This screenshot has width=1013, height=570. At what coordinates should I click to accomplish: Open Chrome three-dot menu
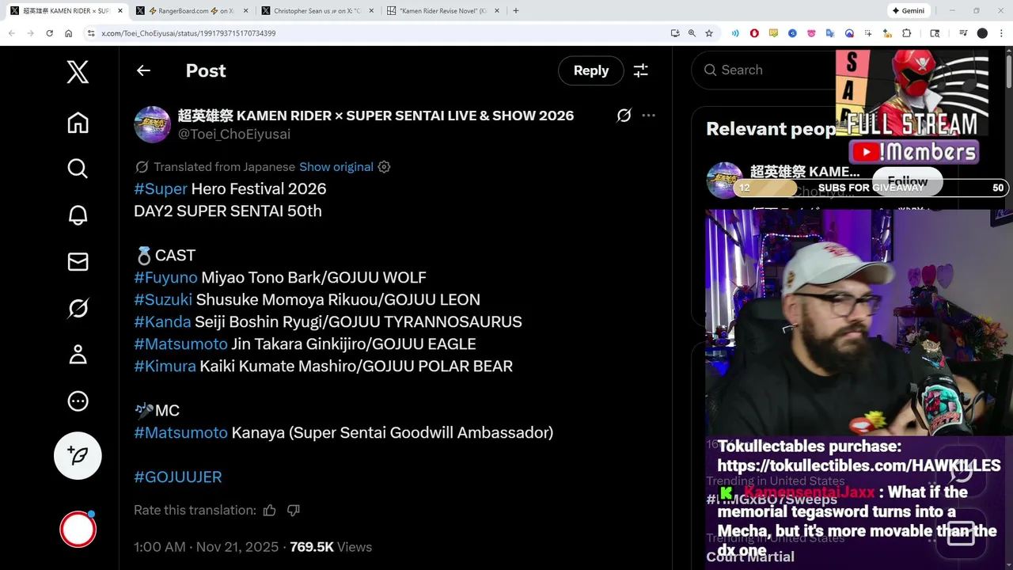(x=1001, y=33)
